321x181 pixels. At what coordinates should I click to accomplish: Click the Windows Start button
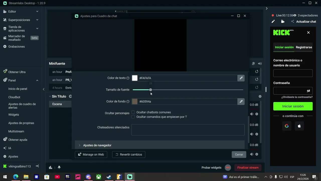tap(5, 177)
